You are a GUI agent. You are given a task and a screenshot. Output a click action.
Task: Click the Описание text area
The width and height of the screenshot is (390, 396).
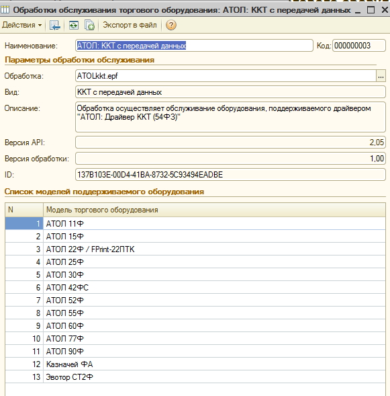[230, 117]
